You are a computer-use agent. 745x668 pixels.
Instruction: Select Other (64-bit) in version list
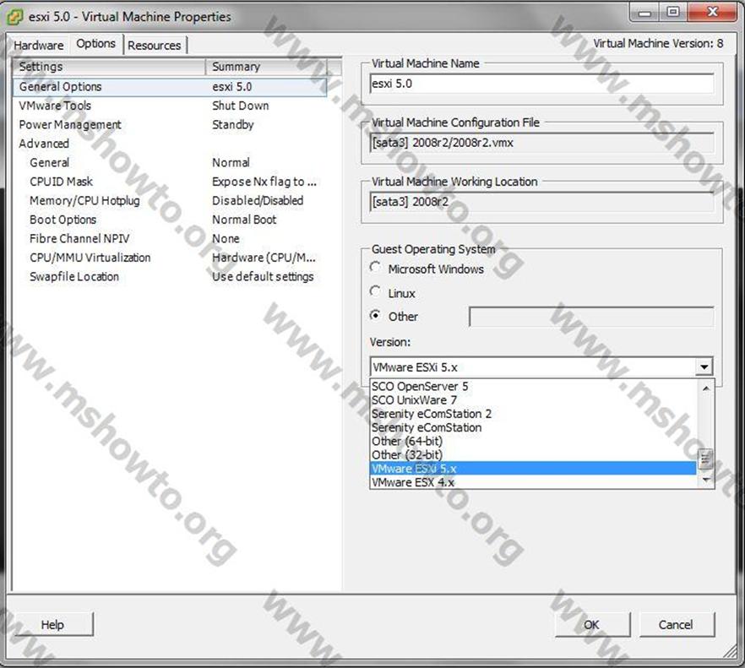click(533, 442)
